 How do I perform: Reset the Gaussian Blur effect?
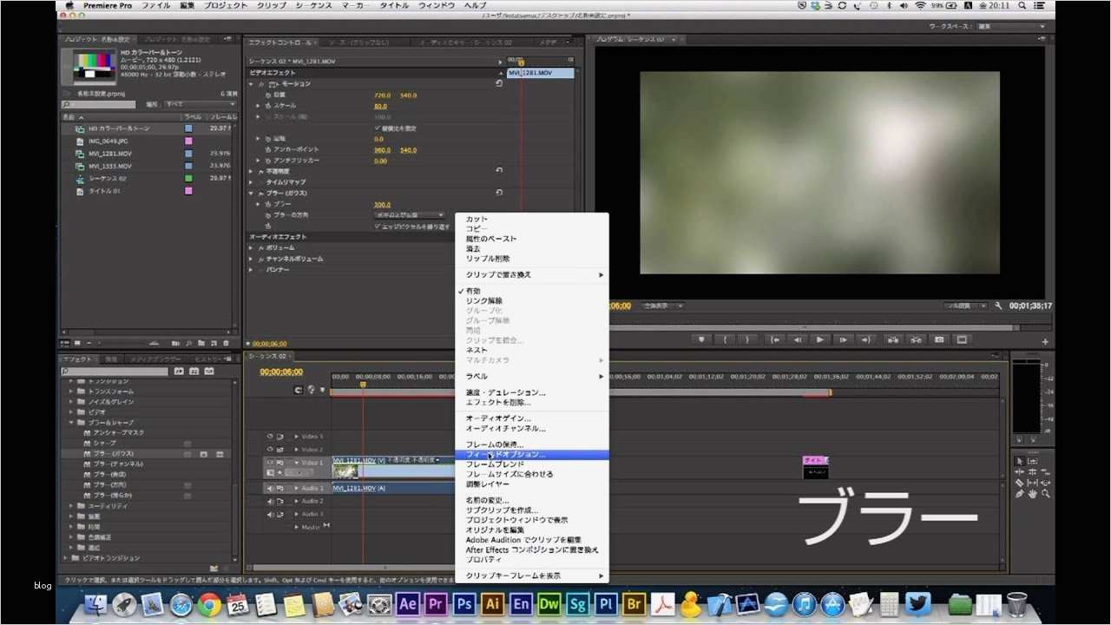coord(499,193)
